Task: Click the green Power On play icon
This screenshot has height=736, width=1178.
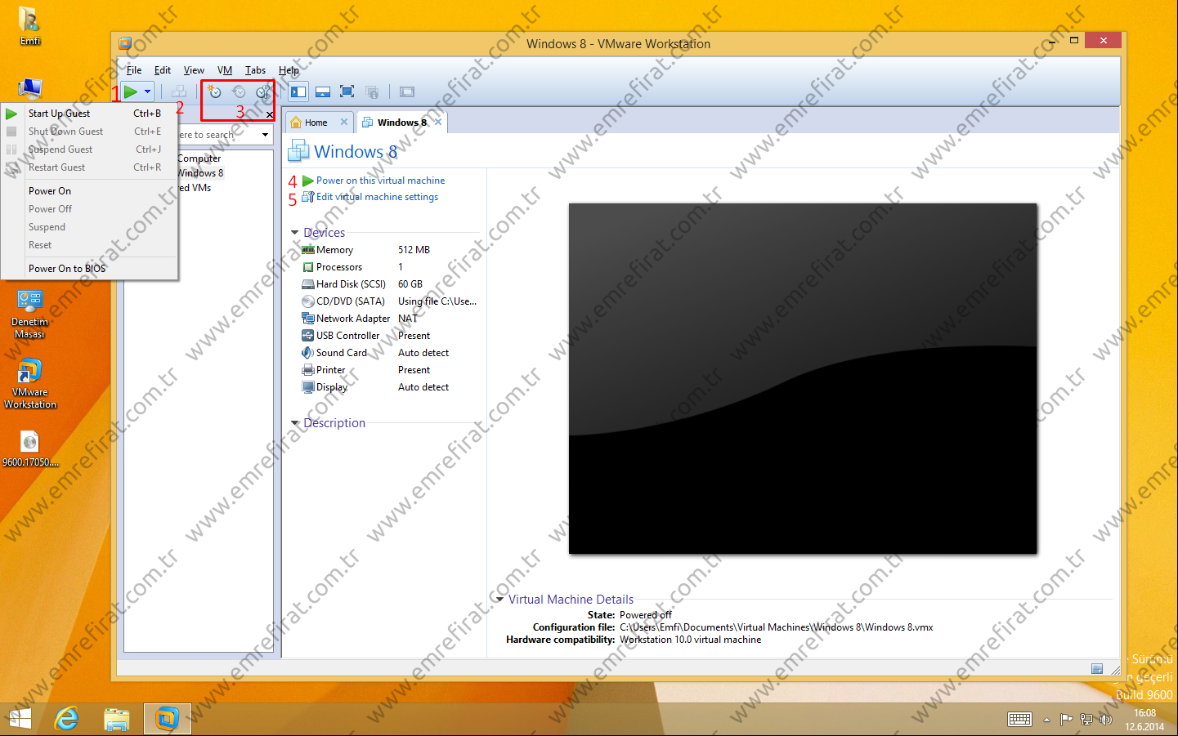Action: [131, 91]
